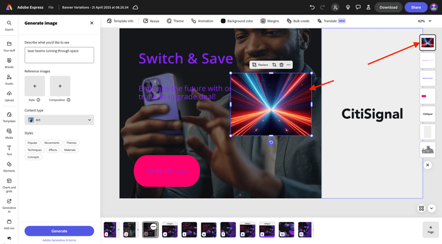Rotate the selected image handle
The width and height of the screenshot is (442, 244).
pyautogui.click(x=271, y=142)
